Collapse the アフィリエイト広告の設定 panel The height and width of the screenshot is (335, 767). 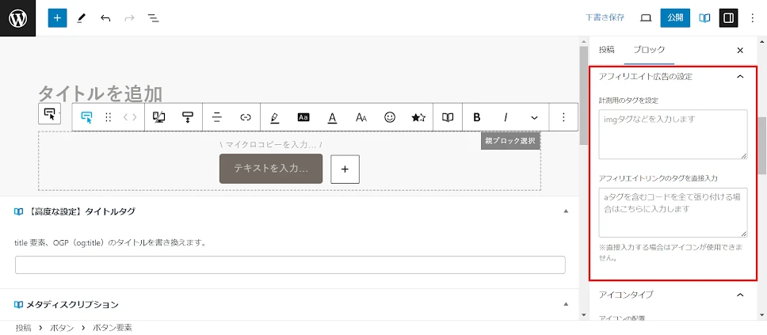click(x=740, y=77)
